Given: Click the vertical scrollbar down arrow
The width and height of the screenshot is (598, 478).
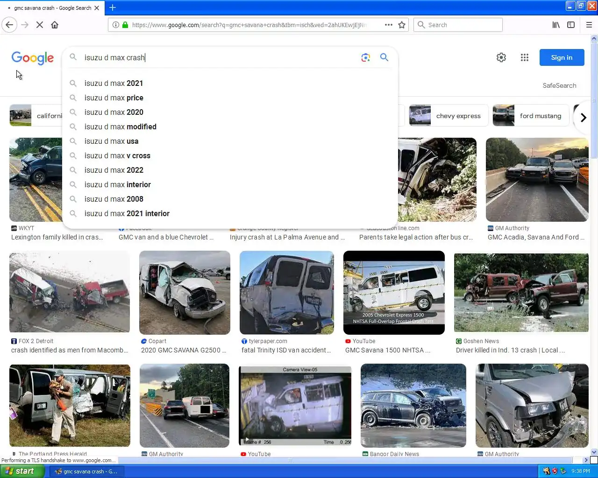Looking at the screenshot, I should coord(594,452).
